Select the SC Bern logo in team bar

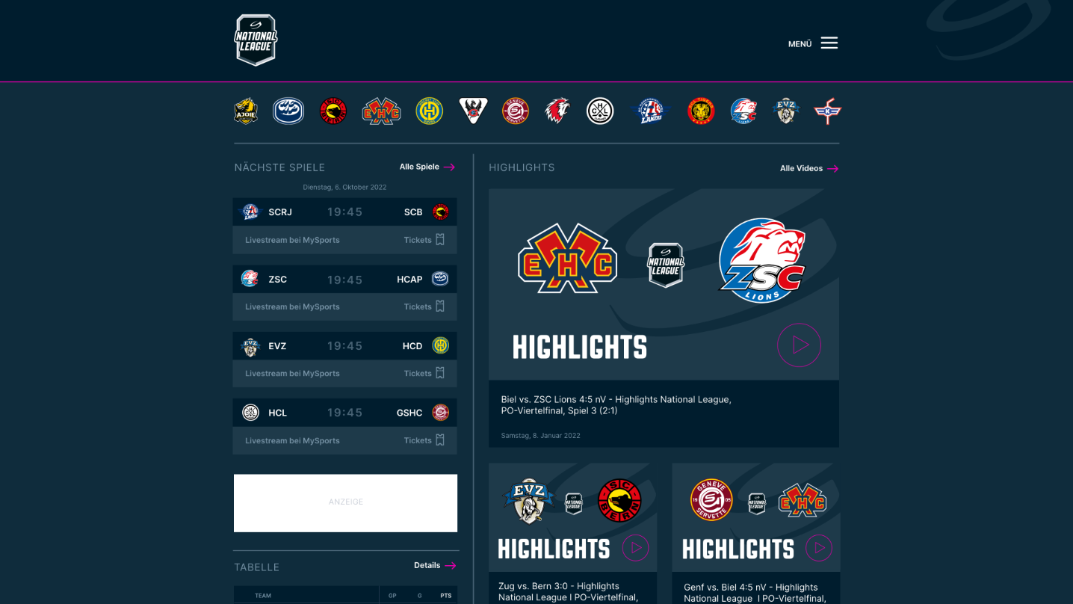(x=333, y=111)
